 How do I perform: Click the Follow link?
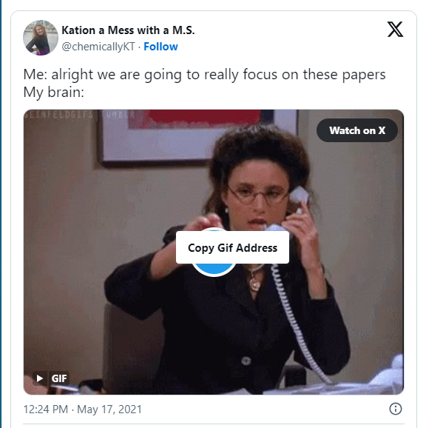tap(160, 47)
